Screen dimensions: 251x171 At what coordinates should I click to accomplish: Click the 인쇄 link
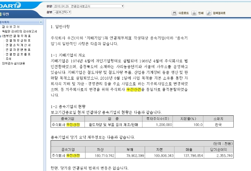point(201,13)
